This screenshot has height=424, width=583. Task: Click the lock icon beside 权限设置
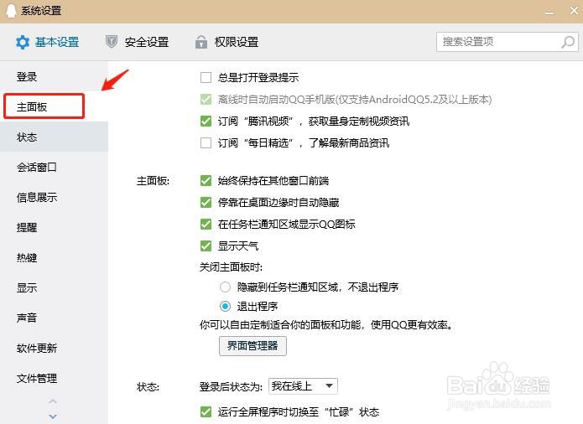[x=201, y=42]
